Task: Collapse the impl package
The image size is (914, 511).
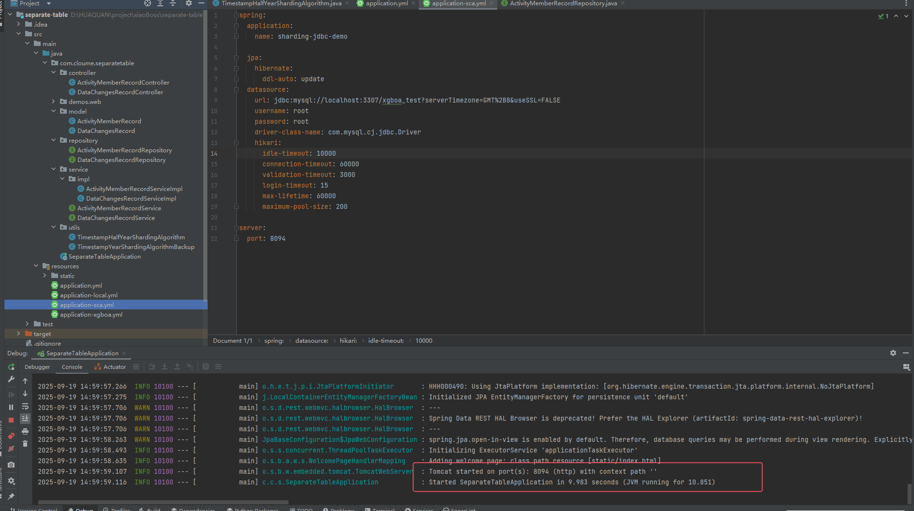Action: tap(62, 179)
